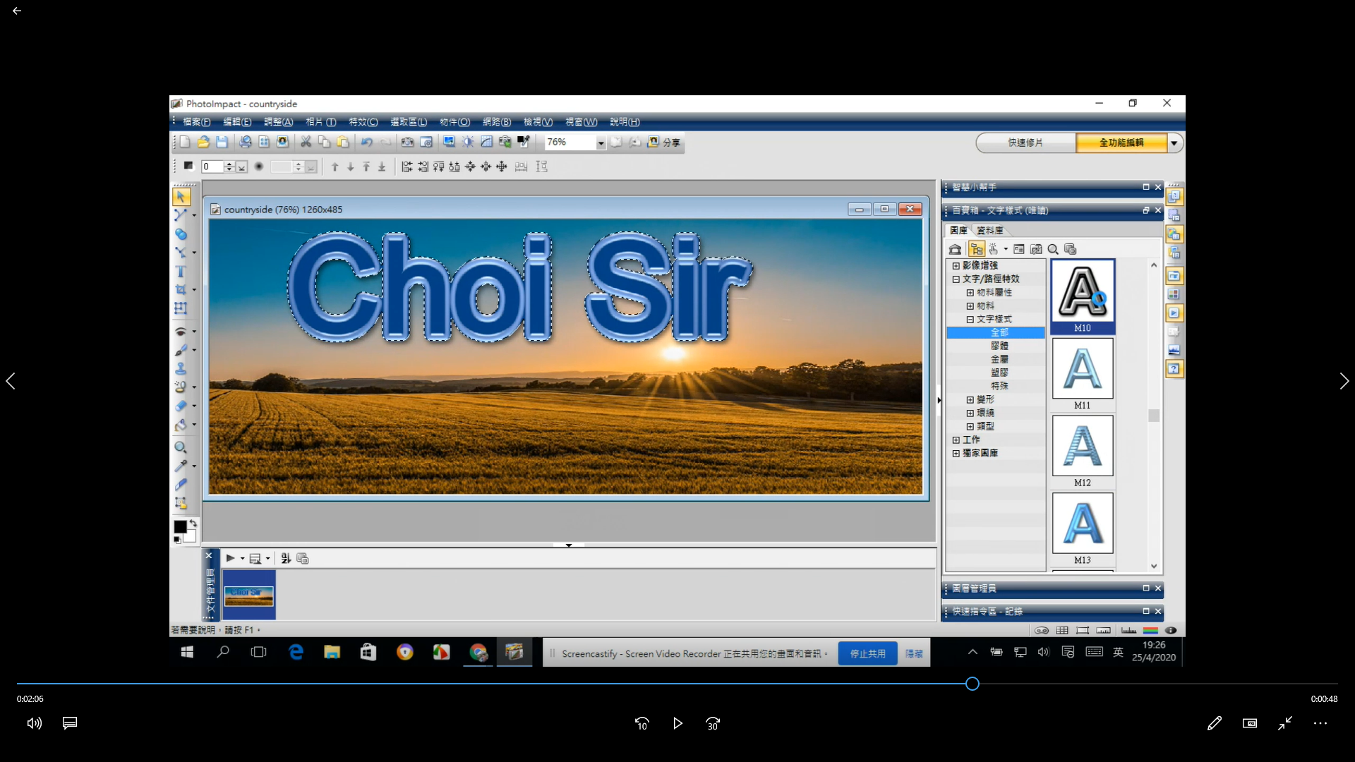1355x762 pixels.
Task: Click the 停止共用 button
Action: 867,654
